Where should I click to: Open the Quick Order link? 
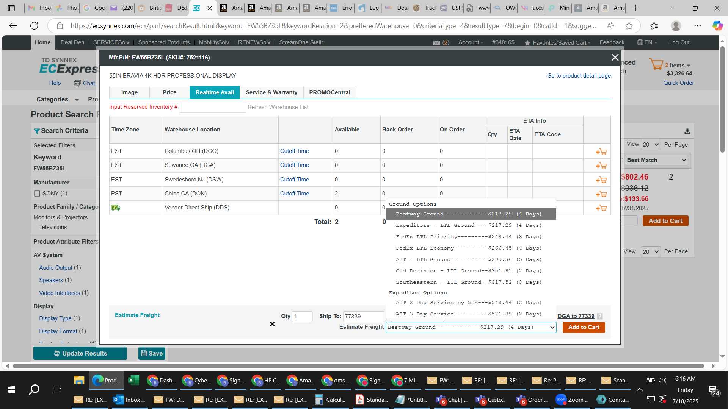[x=678, y=83]
